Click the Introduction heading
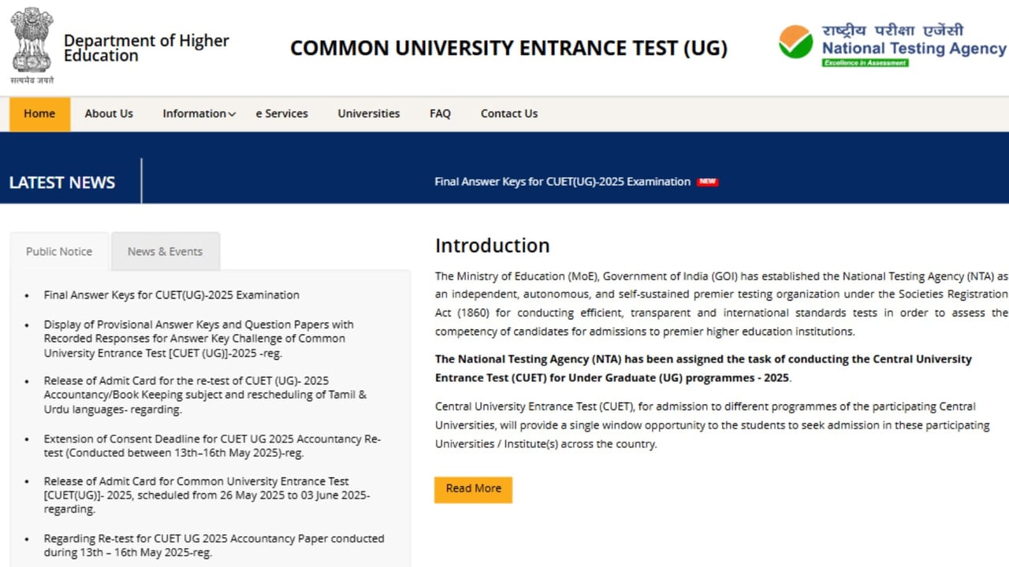Image resolution: width=1009 pixels, height=567 pixels. tap(492, 246)
